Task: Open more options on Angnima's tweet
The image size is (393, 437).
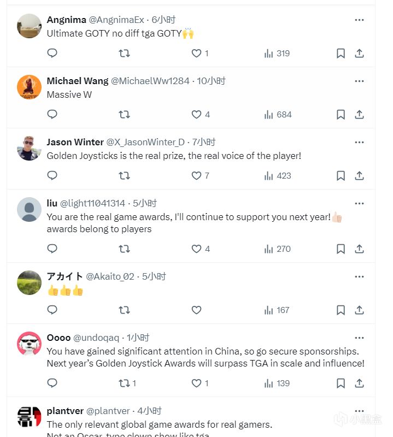Action: click(359, 20)
